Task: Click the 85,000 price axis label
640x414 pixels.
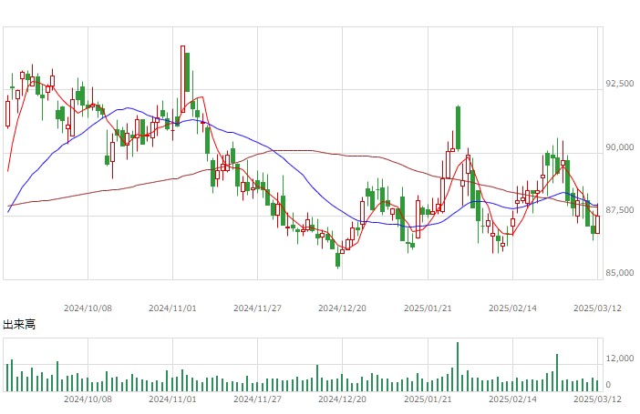Action: (x=620, y=272)
